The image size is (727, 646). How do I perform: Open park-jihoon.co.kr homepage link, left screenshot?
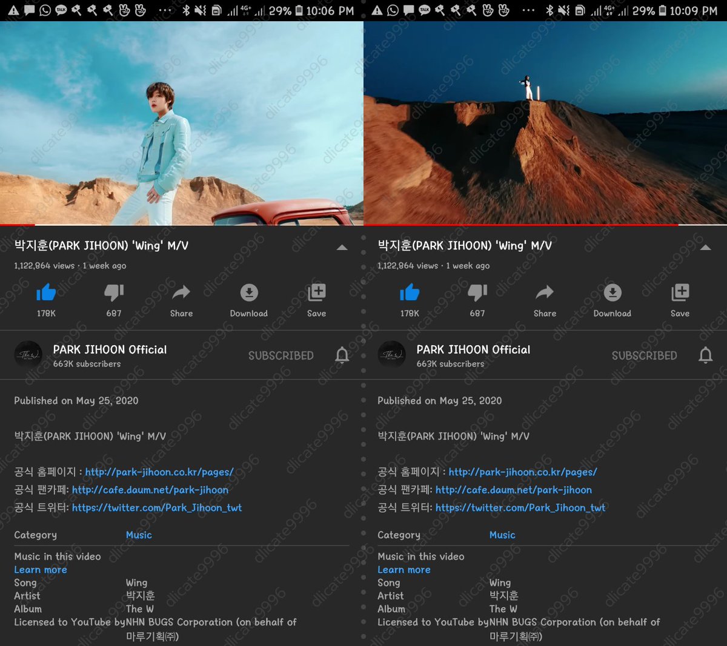click(x=159, y=472)
